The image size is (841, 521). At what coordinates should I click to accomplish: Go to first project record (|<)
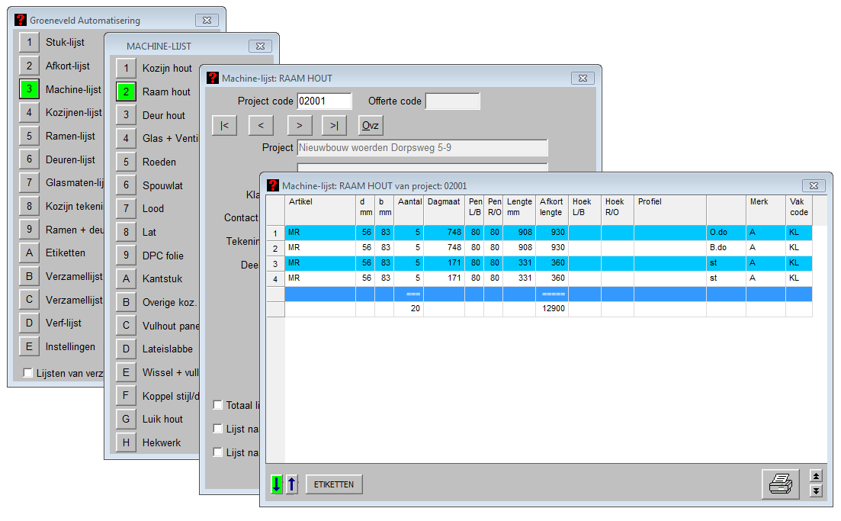click(x=224, y=125)
